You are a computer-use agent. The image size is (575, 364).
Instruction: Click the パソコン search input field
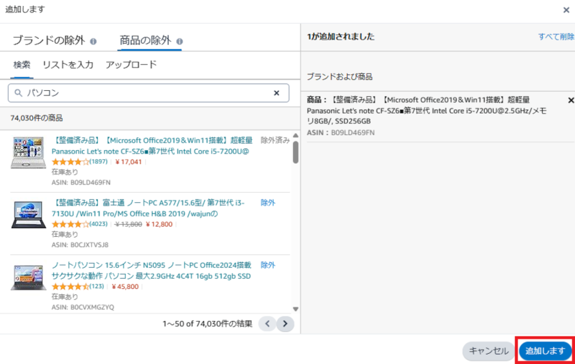pyautogui.click(x=147, y=93)
